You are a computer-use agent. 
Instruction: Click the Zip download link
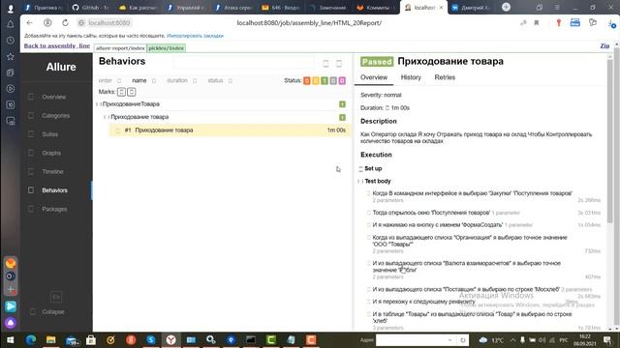pos(604,45)
